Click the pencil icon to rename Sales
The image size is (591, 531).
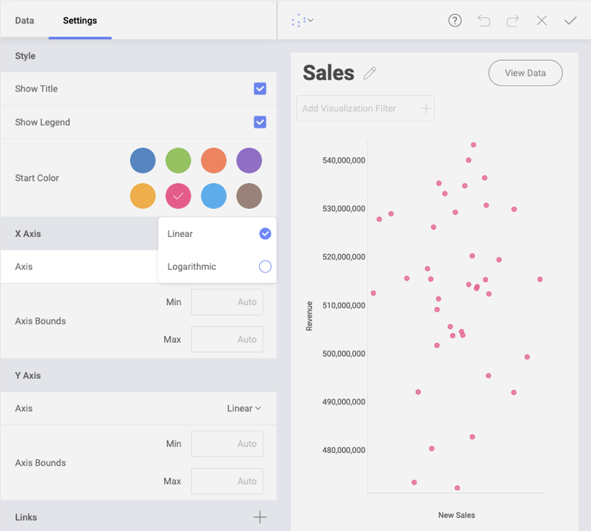coord(370,72)
